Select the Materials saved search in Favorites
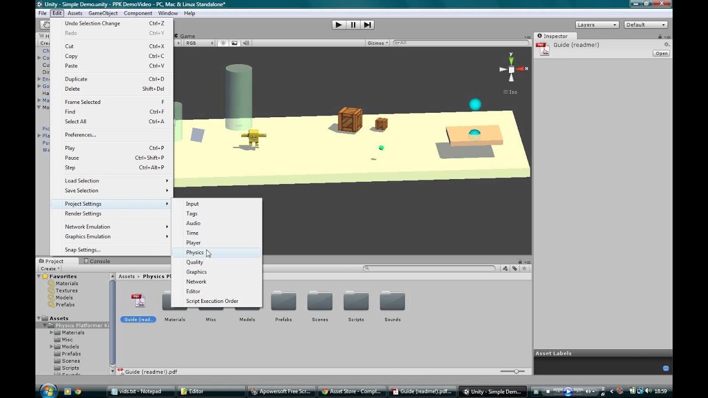 pos(66,284)
